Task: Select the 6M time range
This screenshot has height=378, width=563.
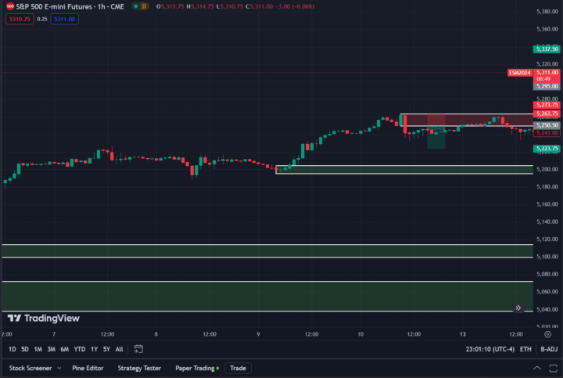Action: pyautogui.click(x=65, y=349)
